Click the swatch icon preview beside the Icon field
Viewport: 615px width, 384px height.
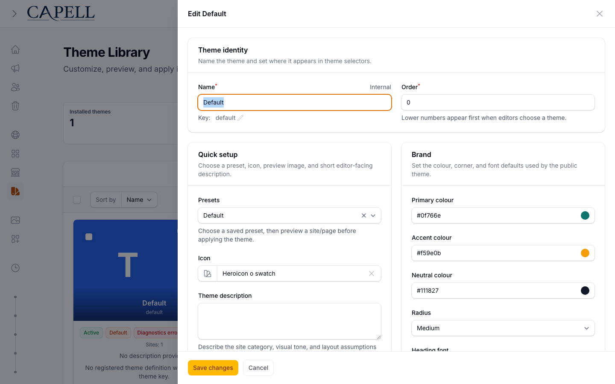click(208, 273)
